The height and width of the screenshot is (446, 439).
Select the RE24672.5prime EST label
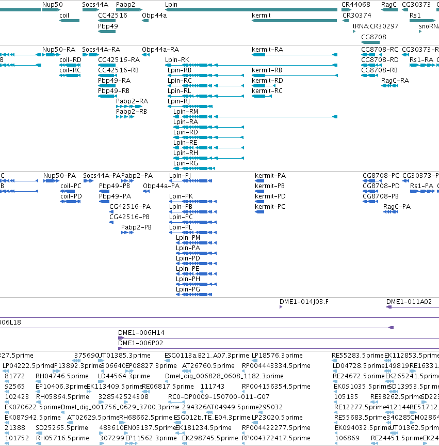(x=359, y=376)
